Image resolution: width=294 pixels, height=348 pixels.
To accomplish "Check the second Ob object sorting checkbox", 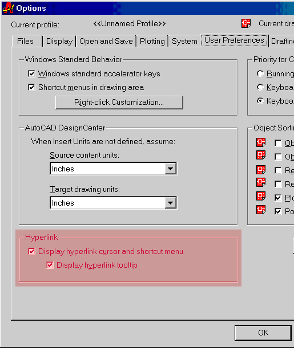I will pos(278,157).
